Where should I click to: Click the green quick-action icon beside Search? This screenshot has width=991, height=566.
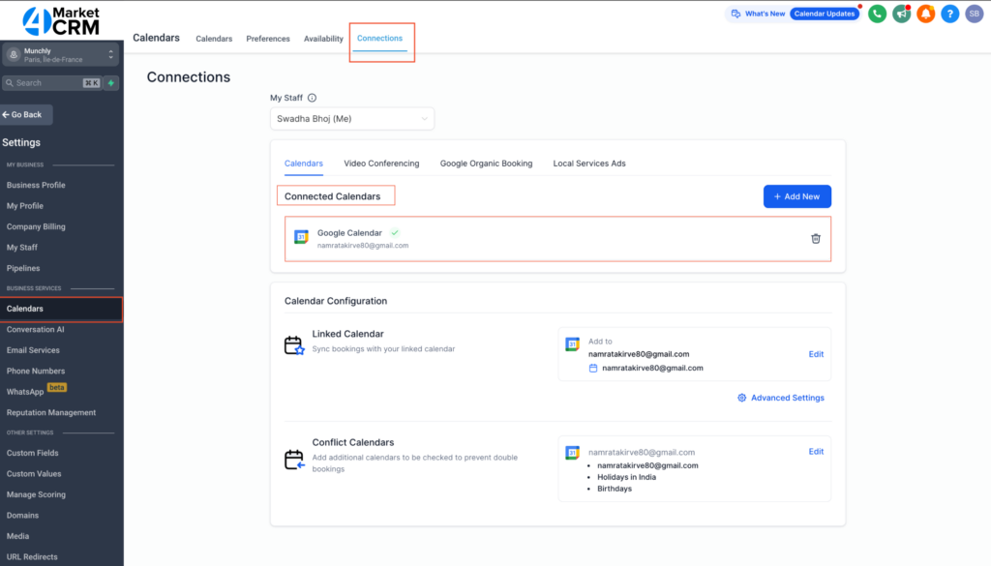click(x=111, y=83)
